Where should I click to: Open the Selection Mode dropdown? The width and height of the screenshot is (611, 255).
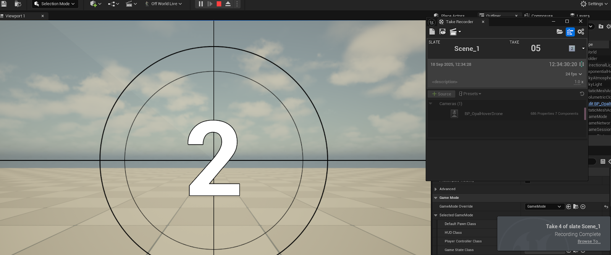tap(55, 4)
